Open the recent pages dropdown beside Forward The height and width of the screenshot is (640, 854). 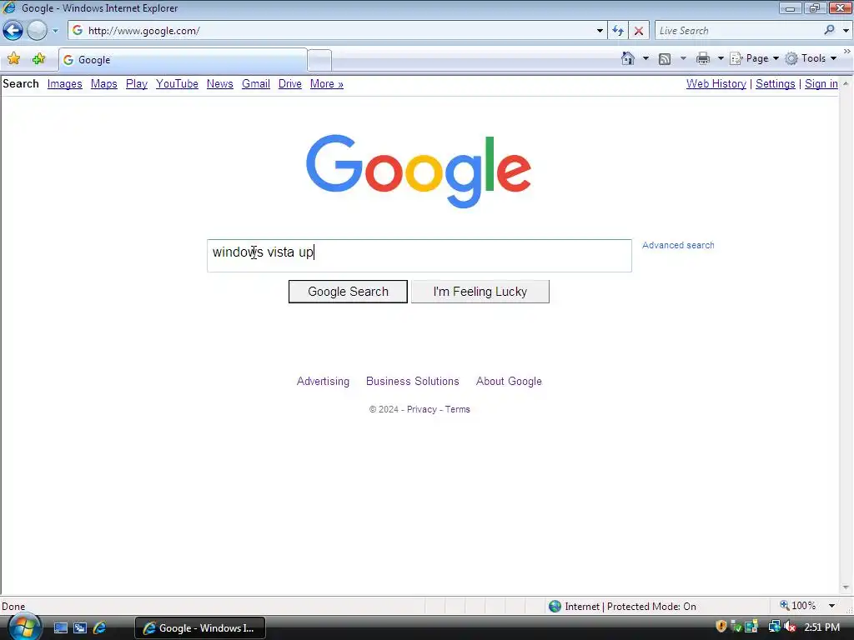pos(55,31)
